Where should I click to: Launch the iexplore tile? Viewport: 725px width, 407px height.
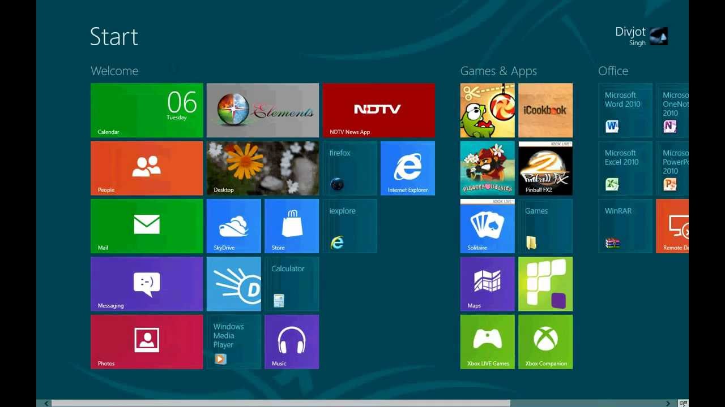[x=350, y=226]
